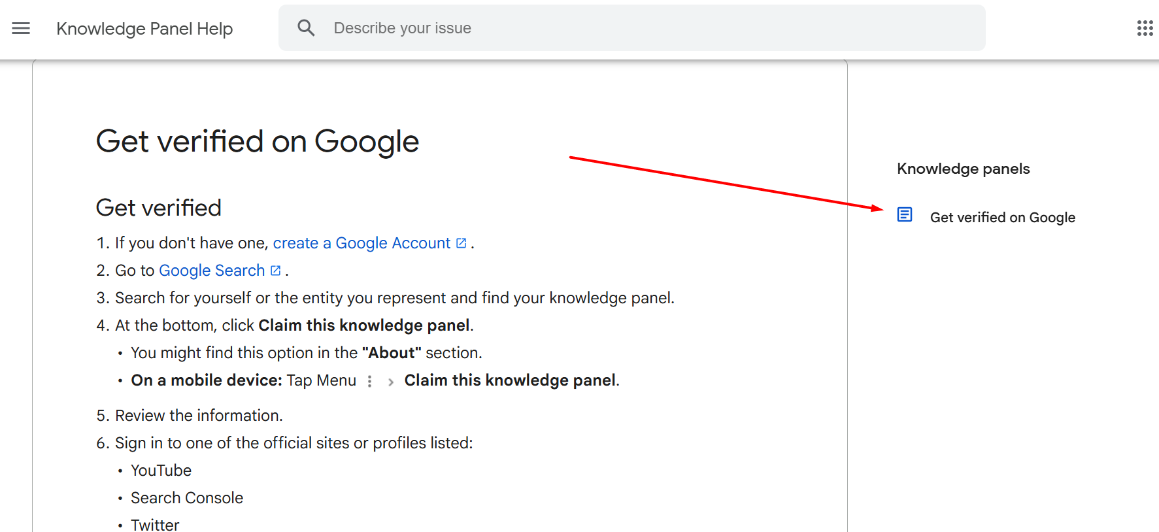Select Get verified on Google in sidebar

(1002, 217)
